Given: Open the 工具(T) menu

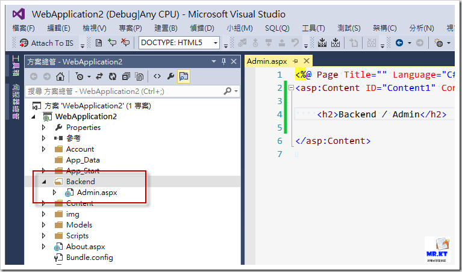Looking at the screenshot, I should [313, 28].
